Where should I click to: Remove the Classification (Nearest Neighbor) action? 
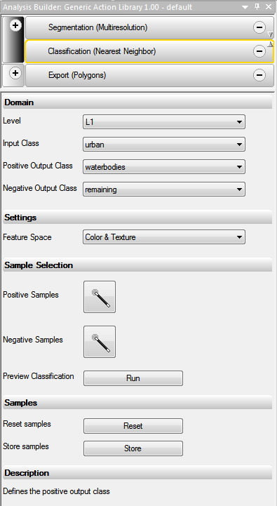(x=259, y=51)
